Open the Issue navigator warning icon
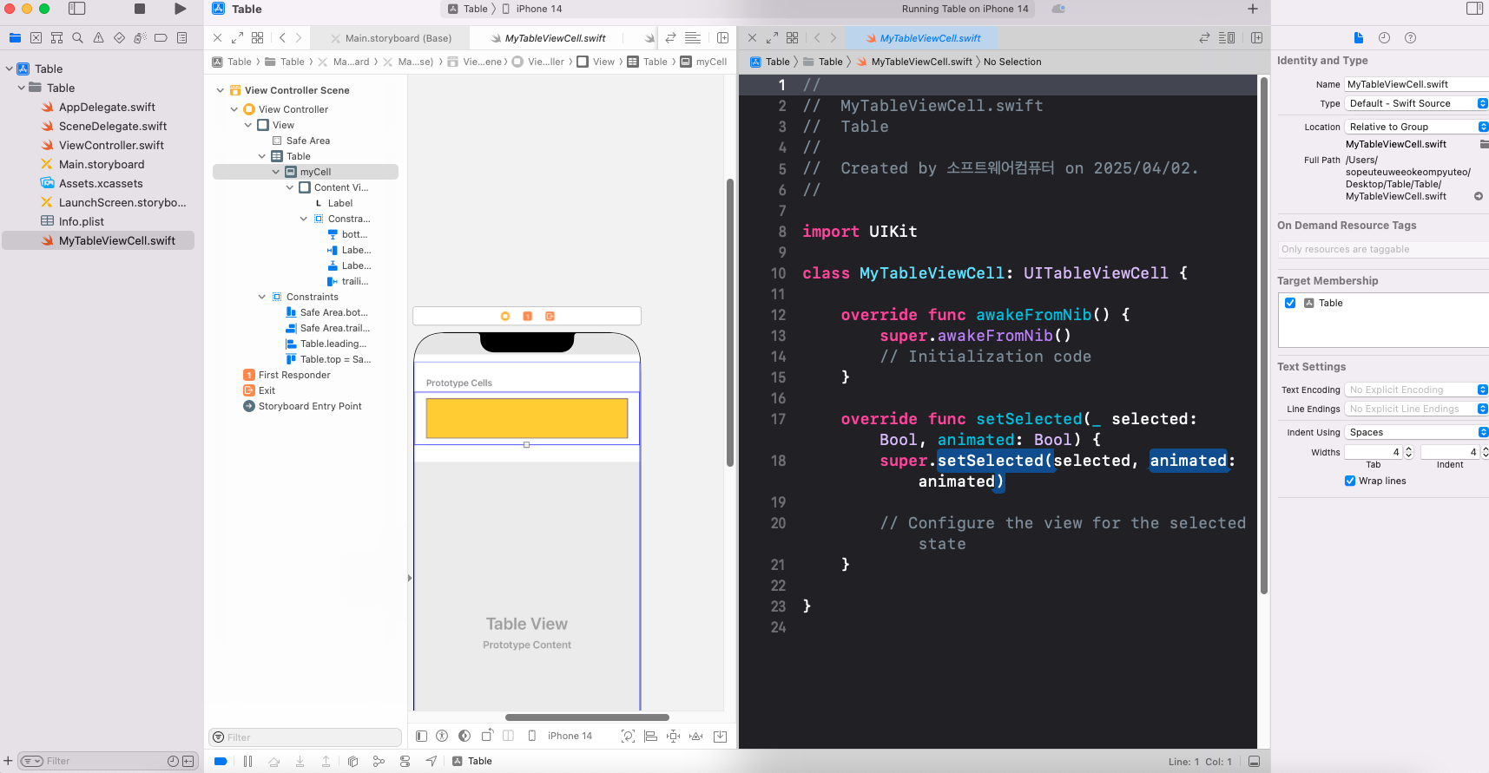The width and height of the screenshot is (1489, 773). pos(98,38)
